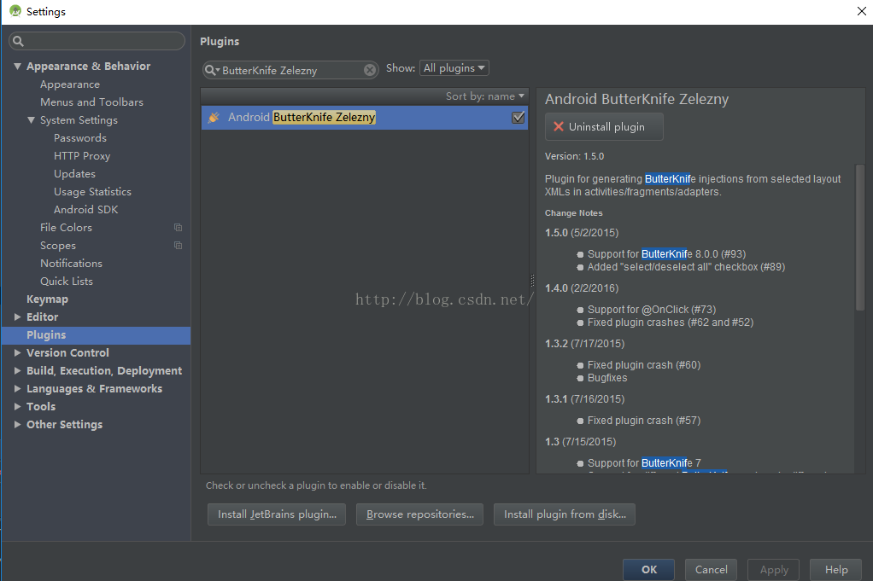Expand the Languages & Frameworks section
873x581 pixels.
coord(17,389)
